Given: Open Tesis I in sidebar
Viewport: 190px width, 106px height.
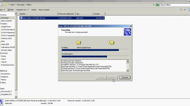Looking at the screenshot, I should (x=3, y=59).
